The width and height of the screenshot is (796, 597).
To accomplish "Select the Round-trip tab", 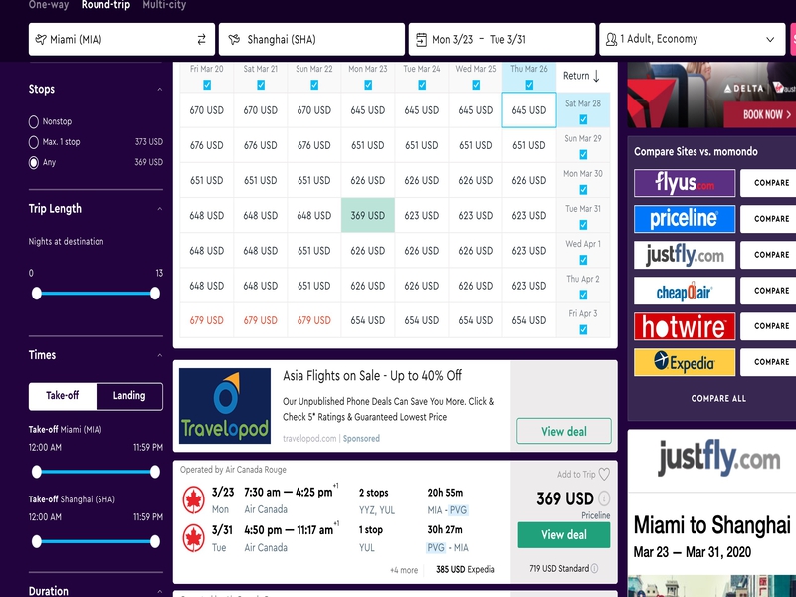I will pos(105,5).
